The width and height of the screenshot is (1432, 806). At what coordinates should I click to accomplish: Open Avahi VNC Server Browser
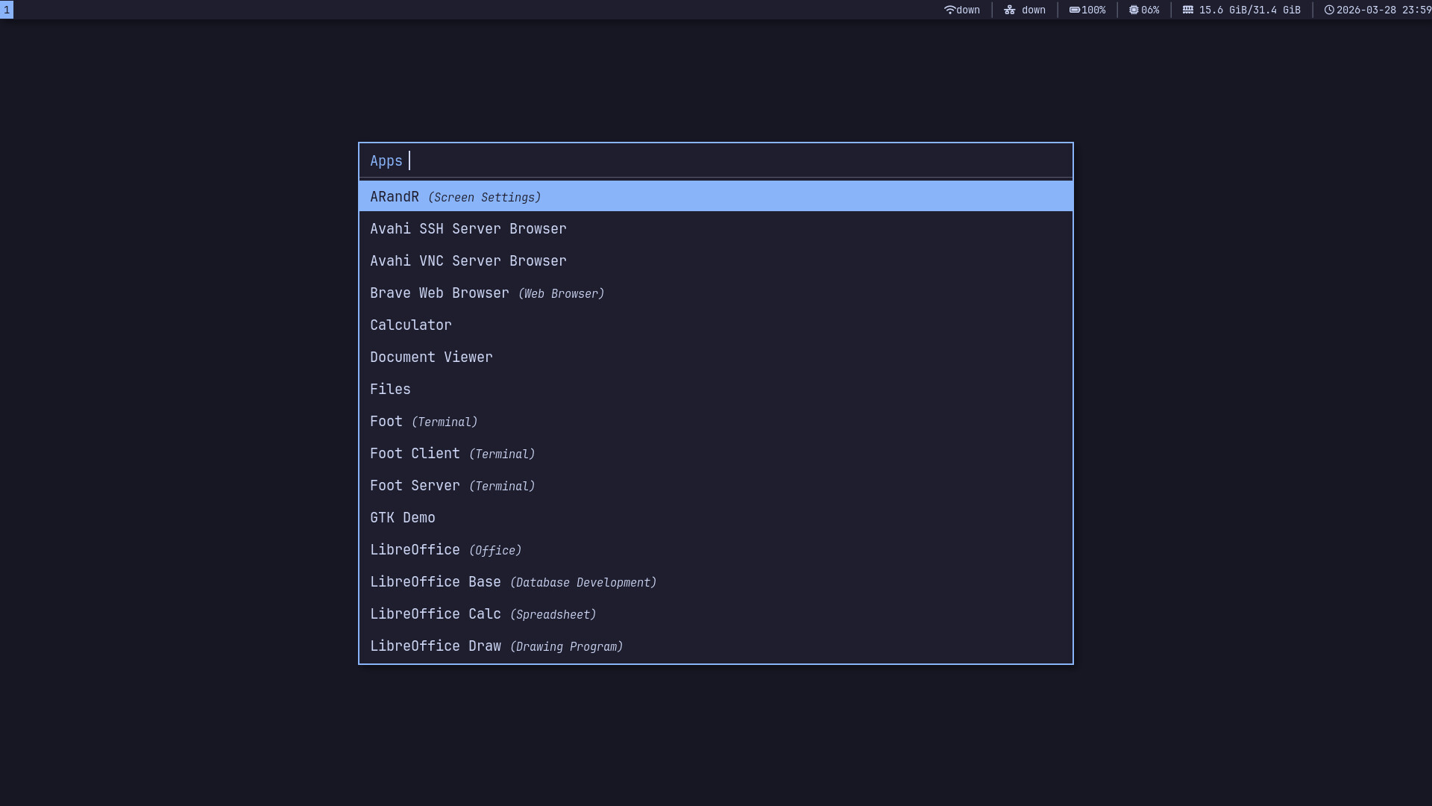click(x=468, y=260)
